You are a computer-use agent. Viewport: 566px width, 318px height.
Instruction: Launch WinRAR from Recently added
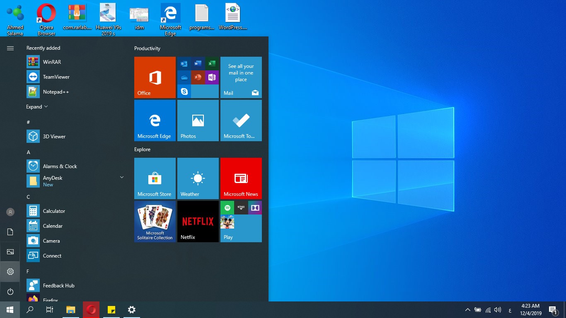pos(75,62)
